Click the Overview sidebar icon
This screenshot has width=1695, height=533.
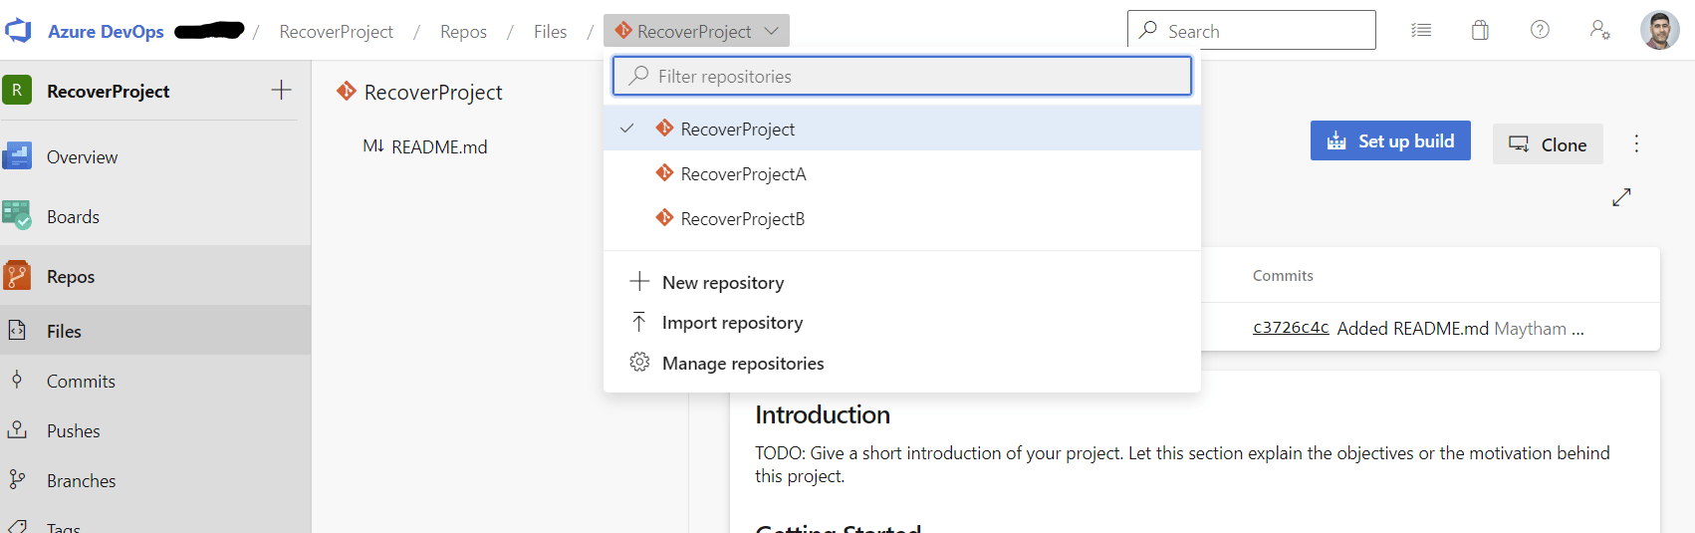[17, 155]
